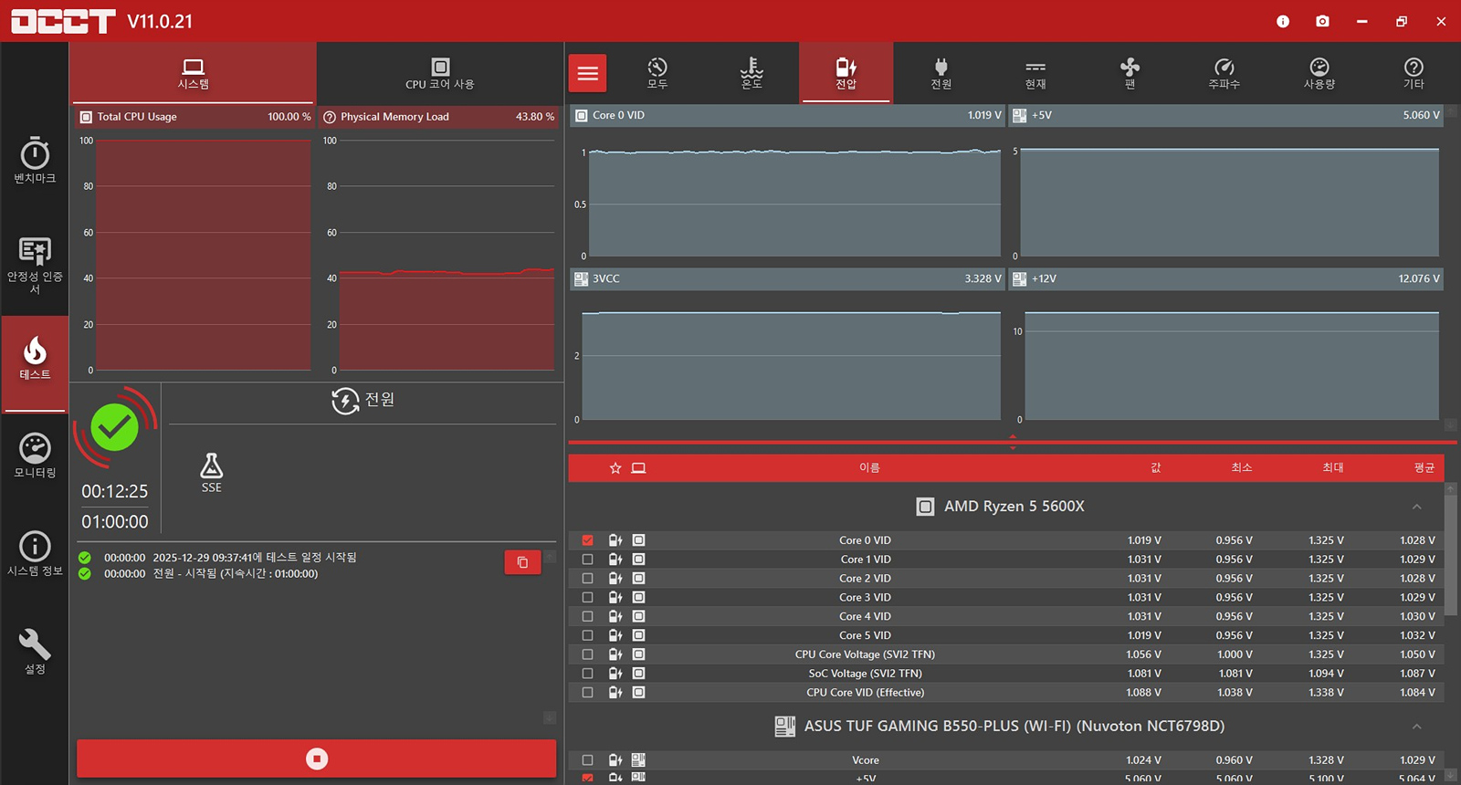Click the +5V graph header icon
Screen dimensions: 1461x785
(x=1019, y=116)
